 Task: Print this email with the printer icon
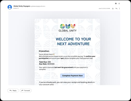[116, 3]
